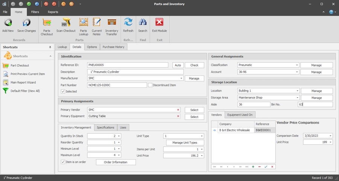Viewport: 339px width, 181px height.
Task: Click red minus delete icon in title bar
Action: coord(54,4)
